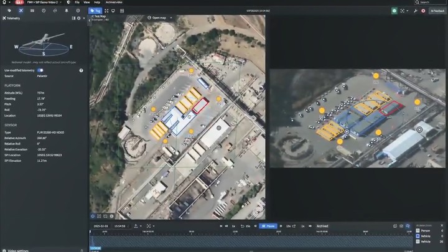
Task: Select the Telemetry aircraft icon tab
Action: point(21,11)
